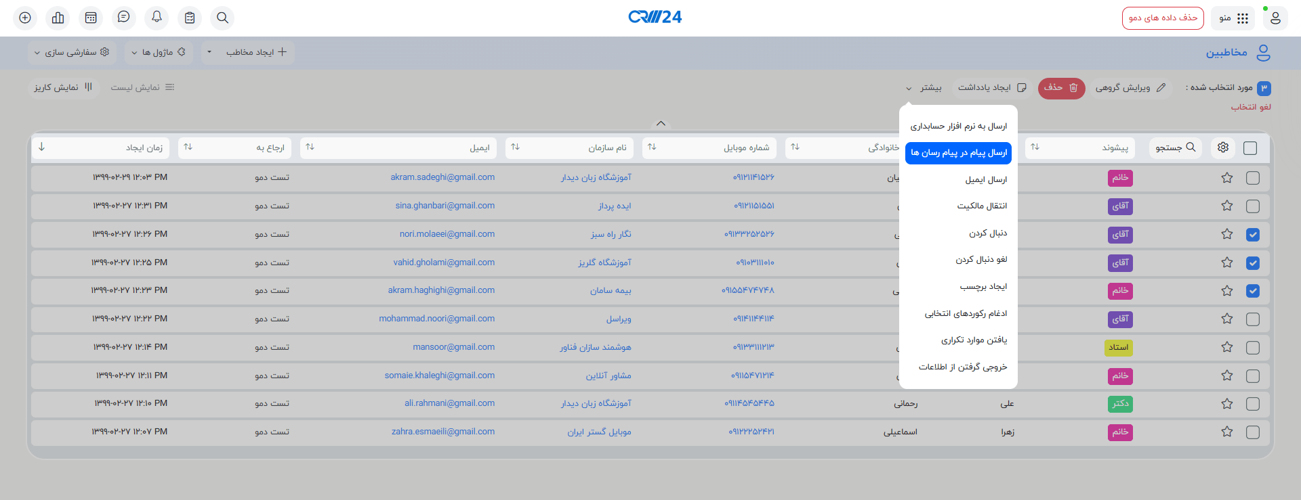
Task: Select ارسال ایمیل from the menu
Action: pos(986,180)
